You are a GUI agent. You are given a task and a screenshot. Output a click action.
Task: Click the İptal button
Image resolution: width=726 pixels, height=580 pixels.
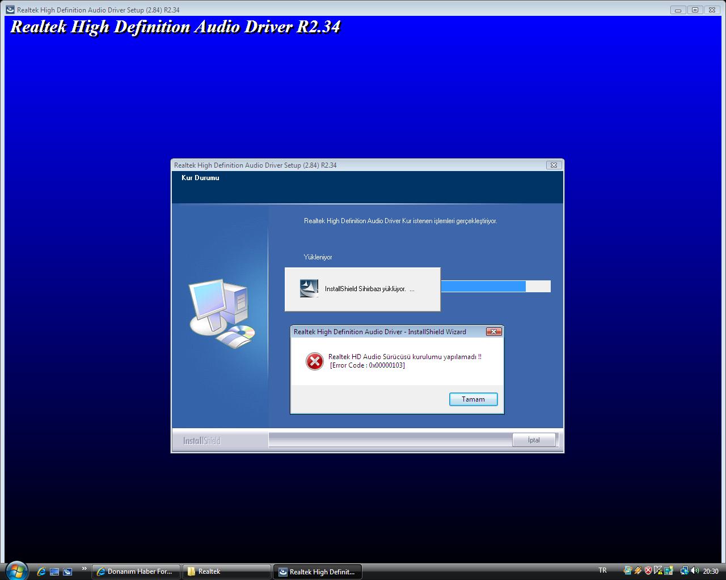[534, 440]
